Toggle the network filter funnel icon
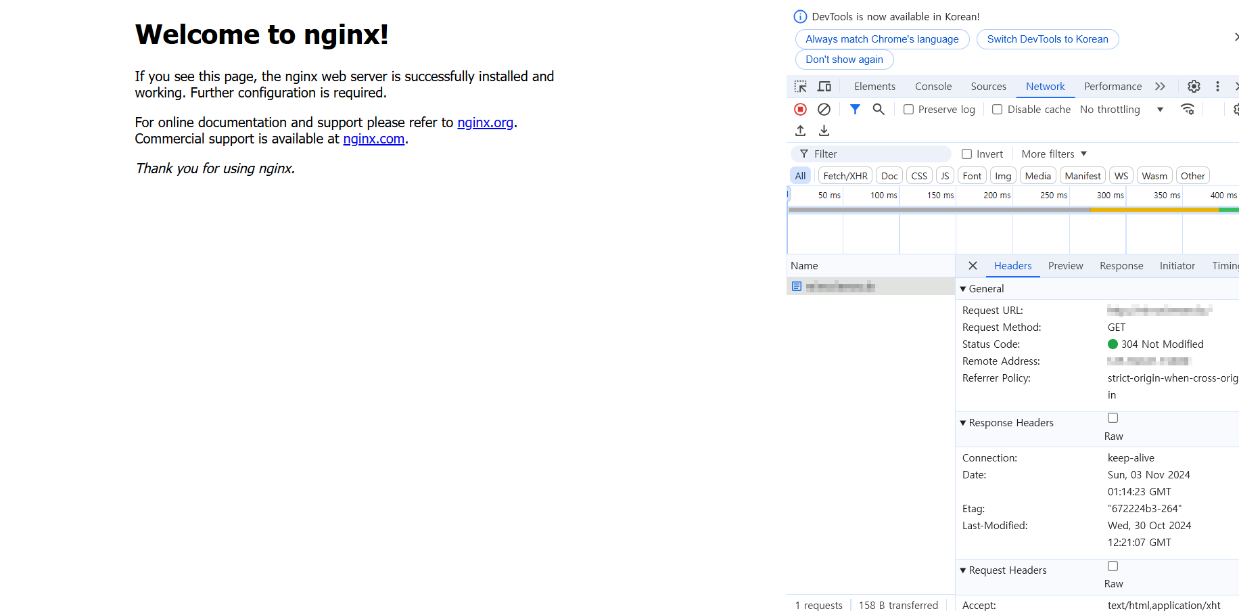Image resolution: width=1239 pixels, height=611 pixels. click(855, 110)
